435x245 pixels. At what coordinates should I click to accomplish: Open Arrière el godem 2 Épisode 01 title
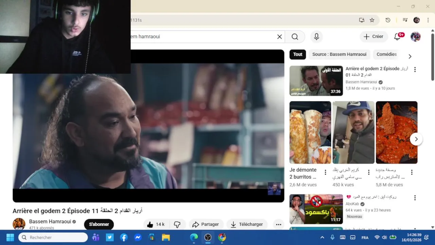[x=377, y=72]
